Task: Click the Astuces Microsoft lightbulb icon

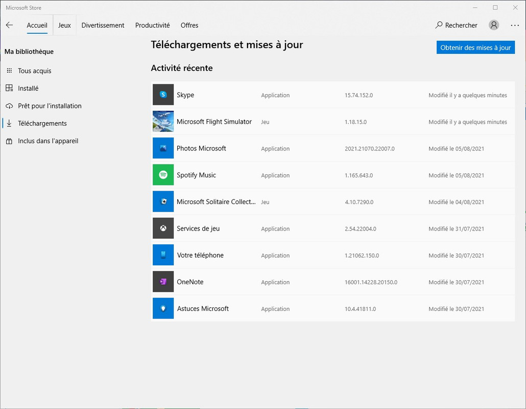Action: pyautogui.click(x=163, y=308)
